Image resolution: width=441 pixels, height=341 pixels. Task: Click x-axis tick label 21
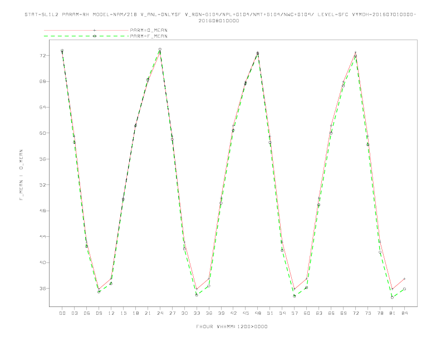(148, 313)
